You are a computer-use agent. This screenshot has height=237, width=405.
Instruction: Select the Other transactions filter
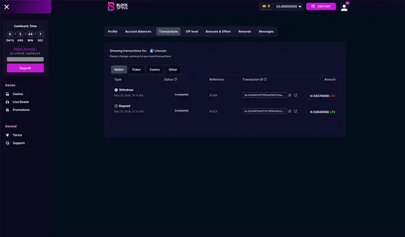(x=173, y=69)
